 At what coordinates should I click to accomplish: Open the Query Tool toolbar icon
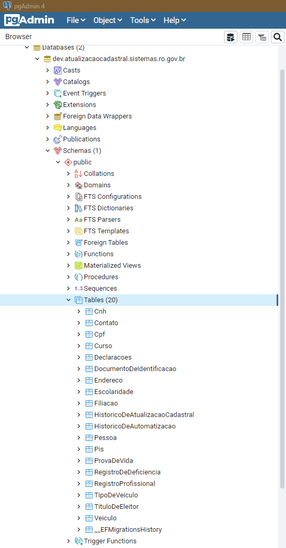[x=231, y=37]
